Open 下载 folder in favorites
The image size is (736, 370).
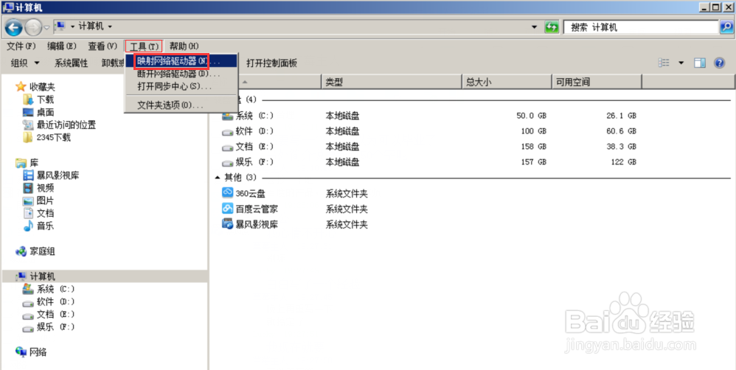point(45,100)
